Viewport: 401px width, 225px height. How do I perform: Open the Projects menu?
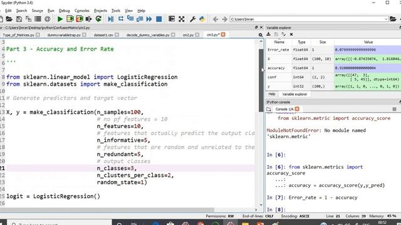[x=100, y=11]
